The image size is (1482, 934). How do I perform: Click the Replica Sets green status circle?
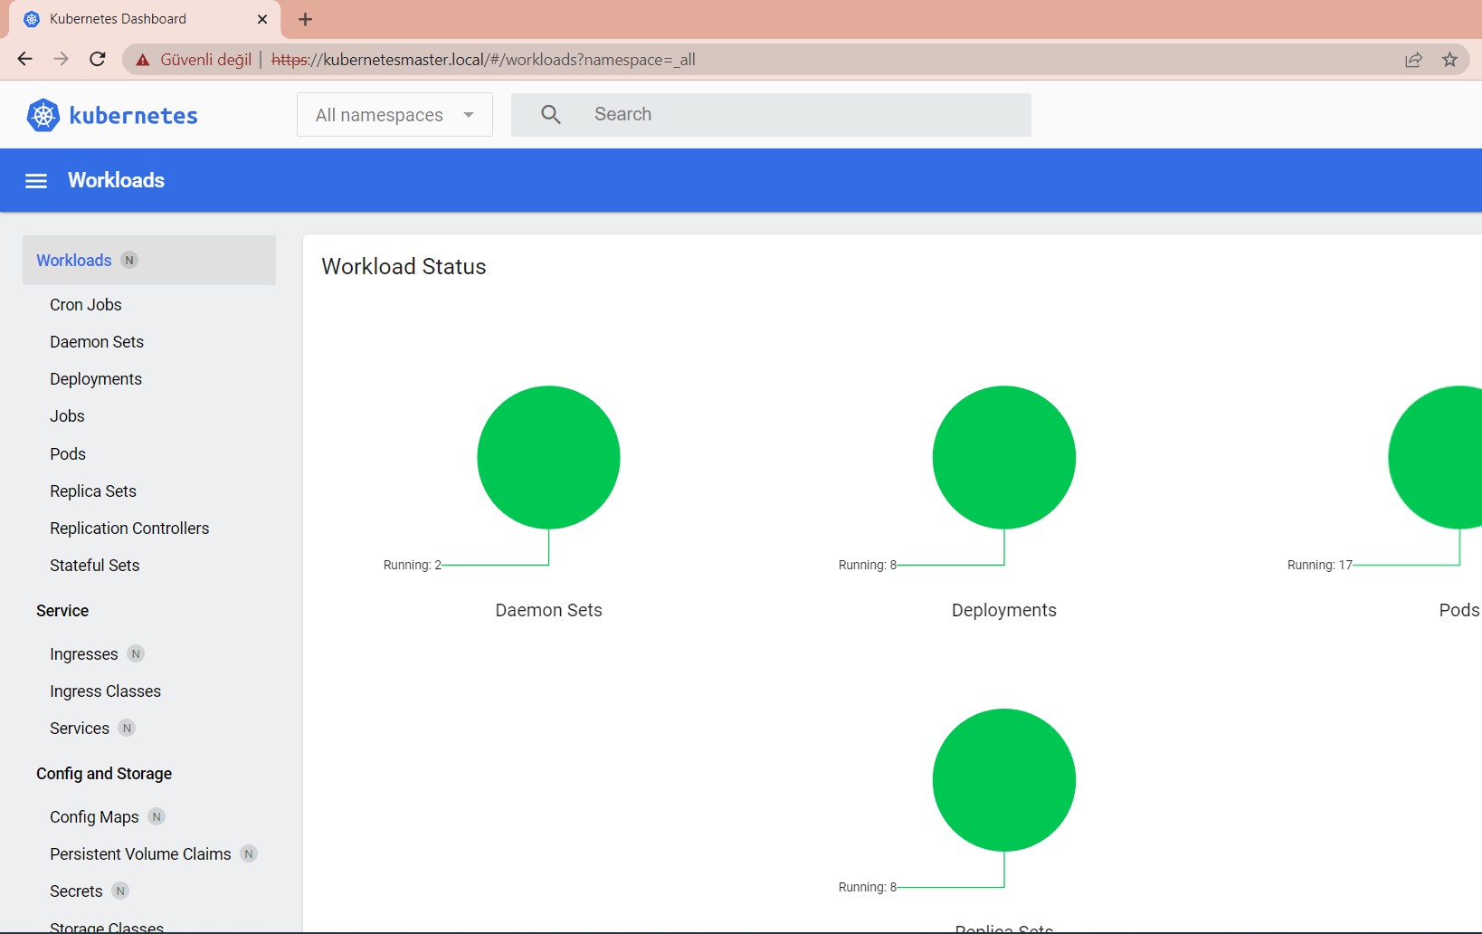coord(1004,780)
